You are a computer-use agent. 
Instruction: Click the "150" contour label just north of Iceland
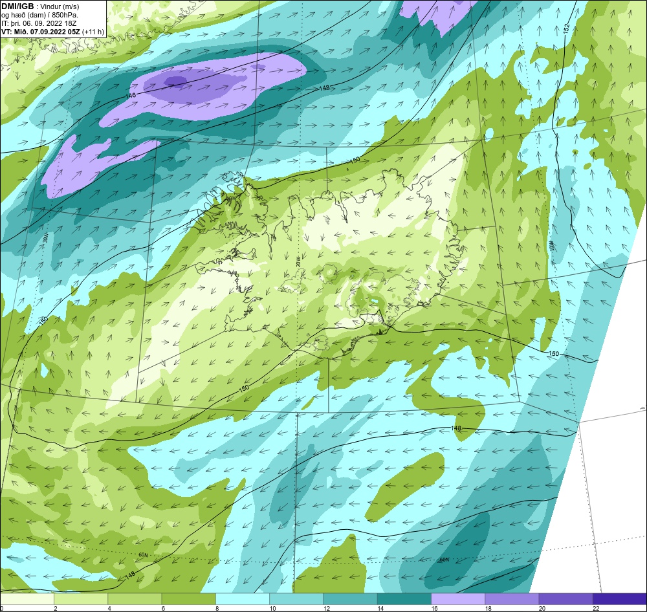click(x=355, y=160)
